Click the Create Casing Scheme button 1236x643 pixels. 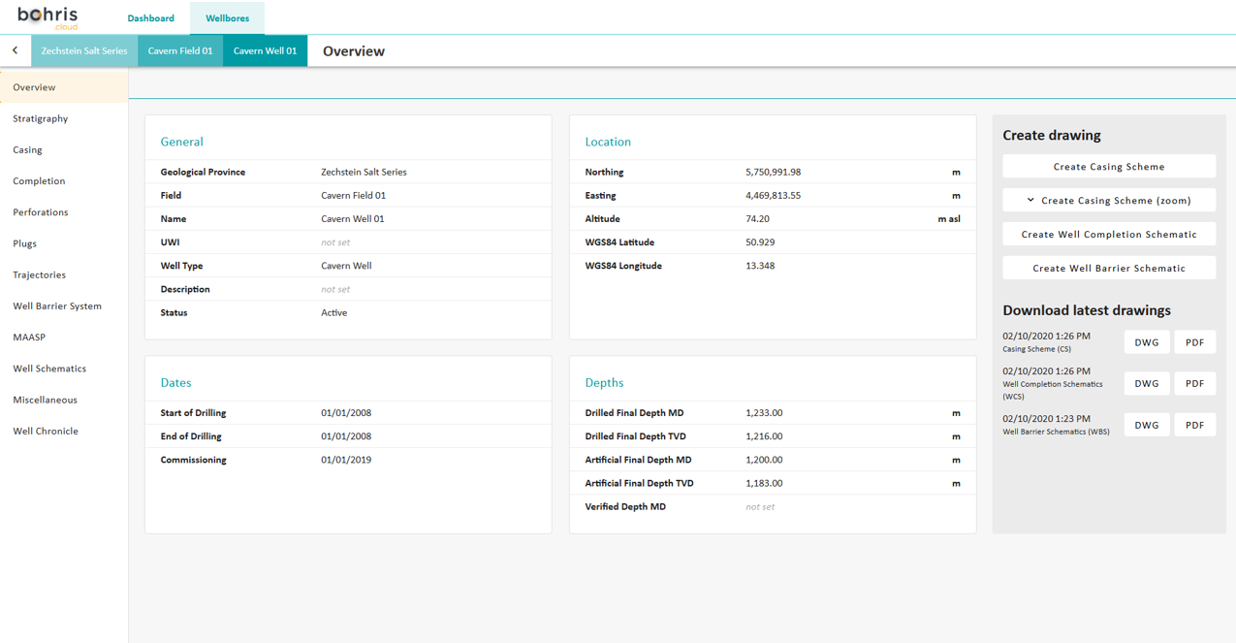1108,167
